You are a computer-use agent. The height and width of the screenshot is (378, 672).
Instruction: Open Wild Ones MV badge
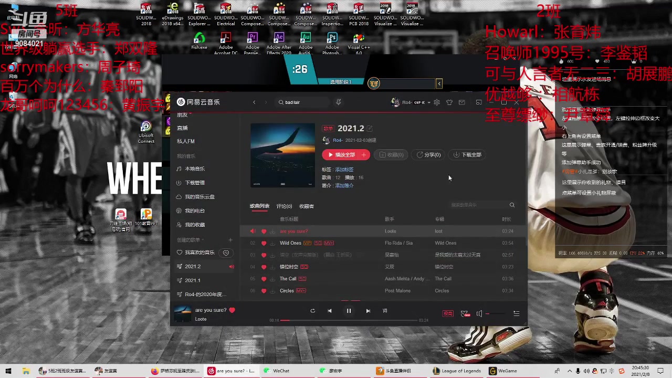(329, 243)
